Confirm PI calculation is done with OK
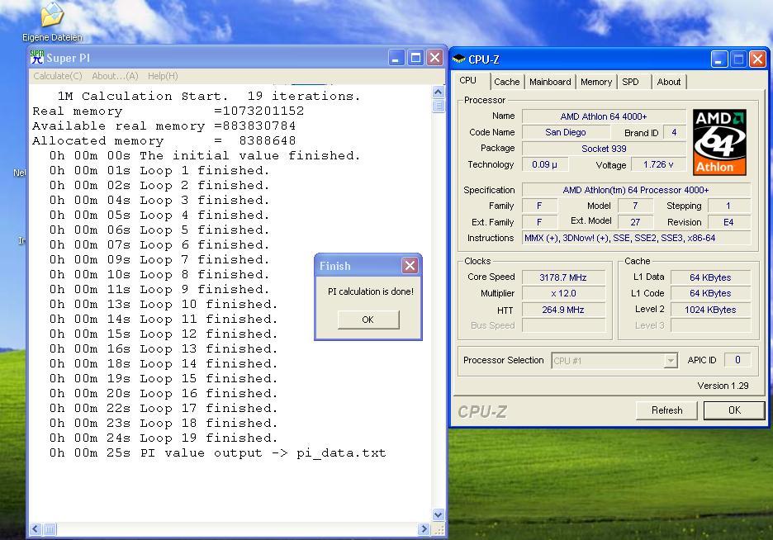This screenshot has width=773, height=540. 368,320
